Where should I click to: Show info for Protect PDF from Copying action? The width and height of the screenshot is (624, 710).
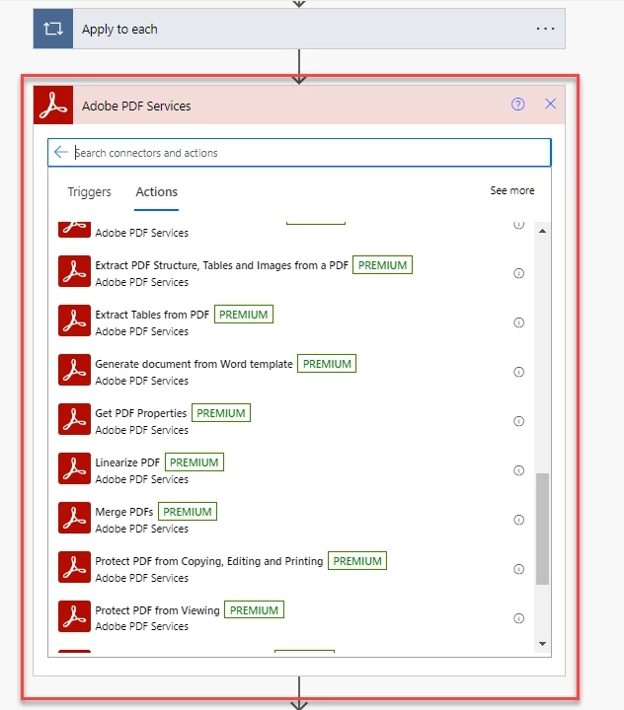tap(518, 569)
